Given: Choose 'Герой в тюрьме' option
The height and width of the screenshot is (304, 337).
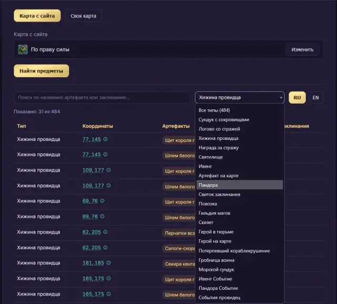Looking at the screenshot, I should [240, 231].
